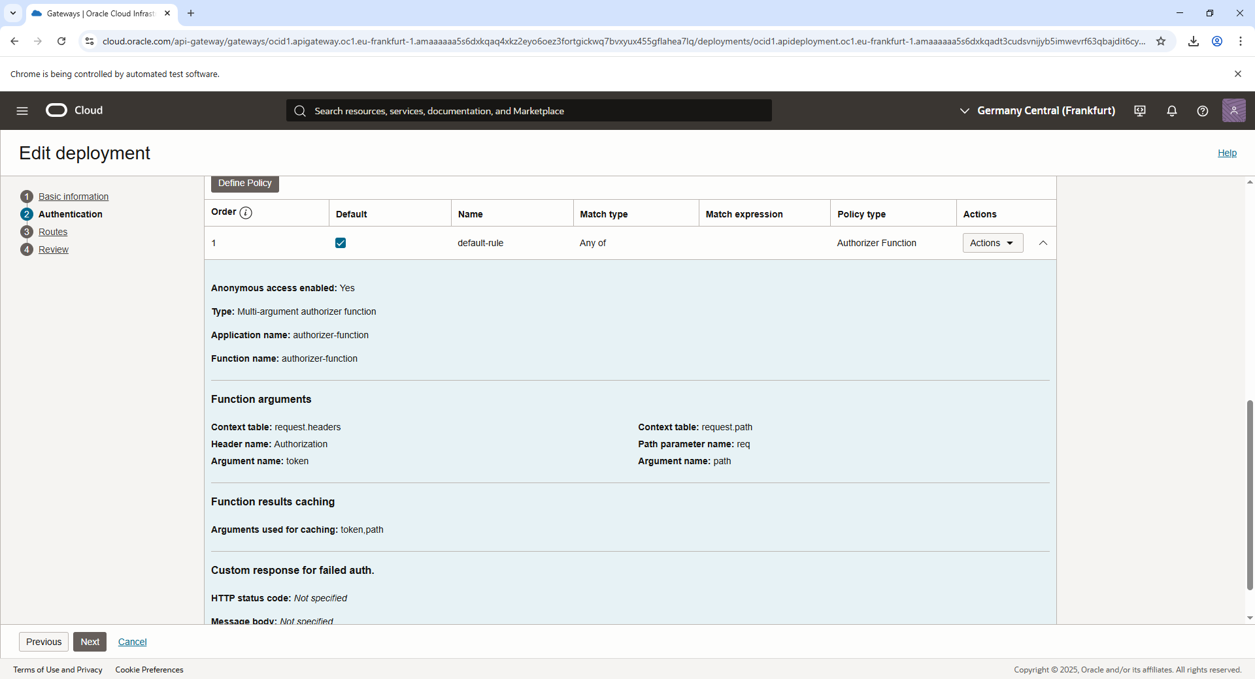Dismiss the automated test software banner
The width and height of the screenshot is (1255, 679).
pyautogui.click(x=1237, y=74)
